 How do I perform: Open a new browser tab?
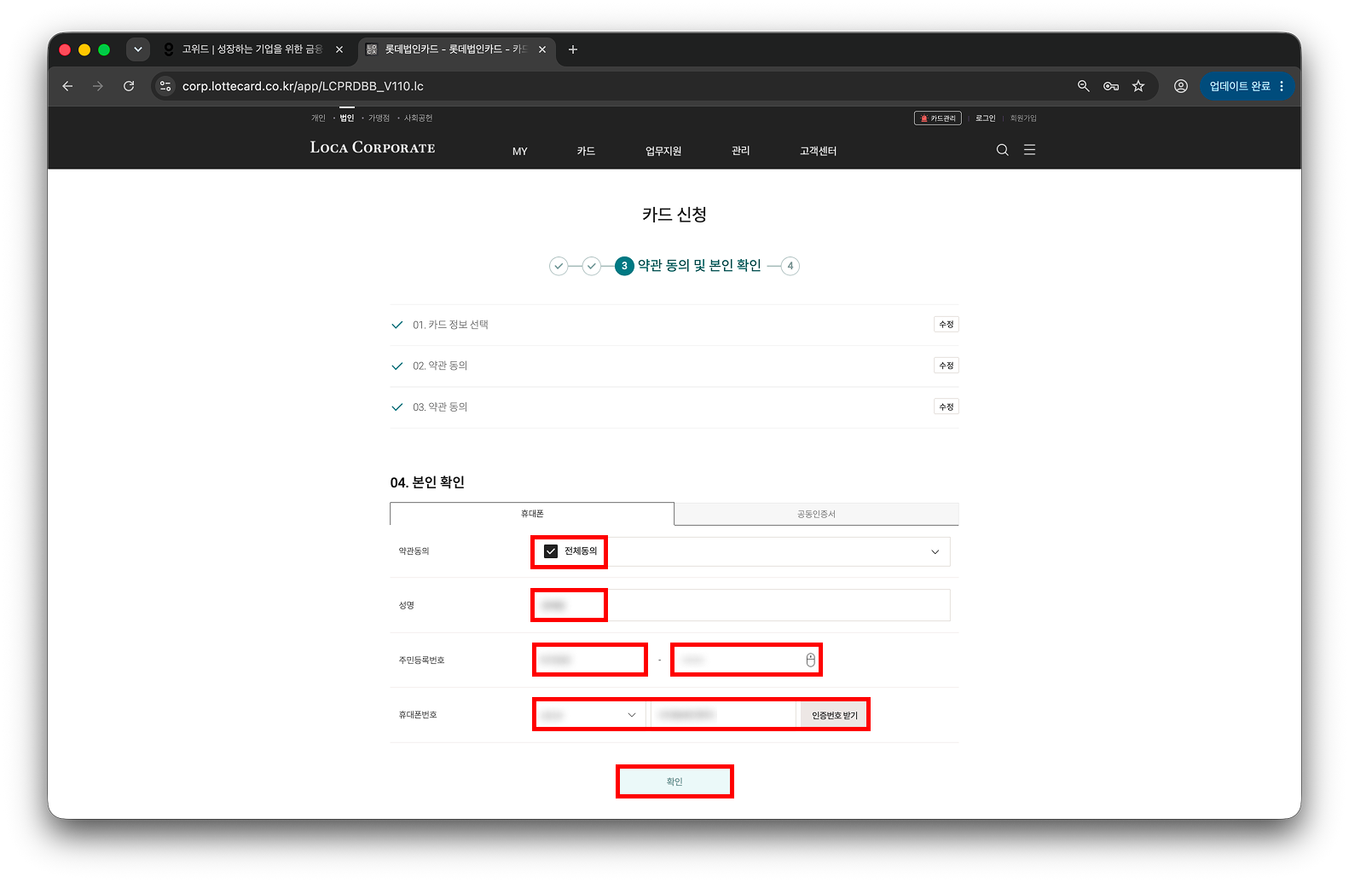[x=573, y=49]
